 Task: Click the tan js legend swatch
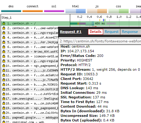tap(97, 11)
